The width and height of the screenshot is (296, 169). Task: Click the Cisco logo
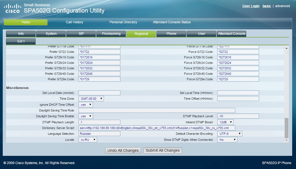13,8
